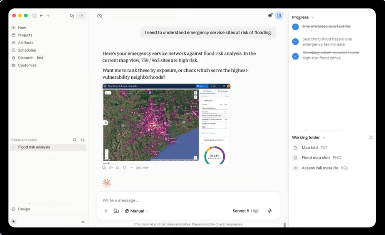The height and width of the screenshot is (235, 385).
Task: Toggle the left sidebar panel icon
Action: [x=34, y=15]
